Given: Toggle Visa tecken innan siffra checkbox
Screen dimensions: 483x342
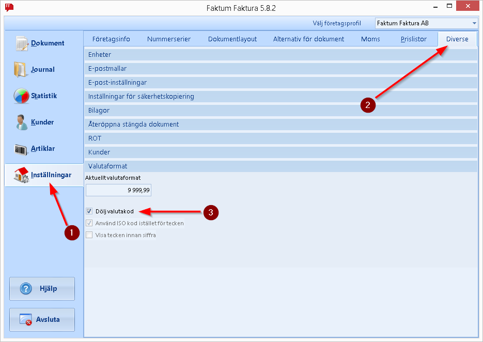Looking at the screenshot, I should pos(89,235).
